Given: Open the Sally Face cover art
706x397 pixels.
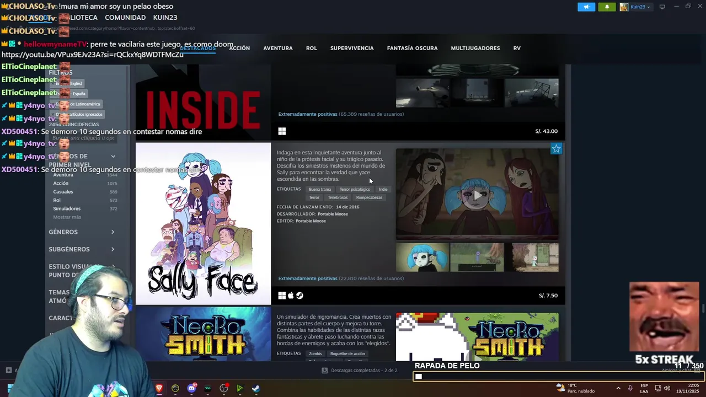Looking at the screenshot, I should tap(203, 224).
